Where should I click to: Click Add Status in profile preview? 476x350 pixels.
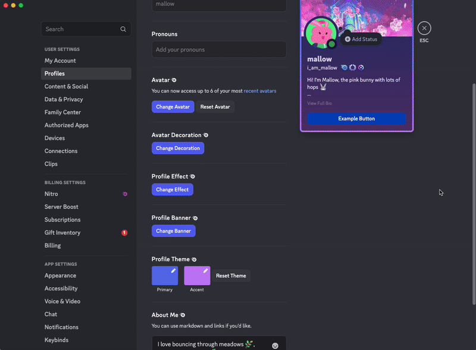point(361,39)
